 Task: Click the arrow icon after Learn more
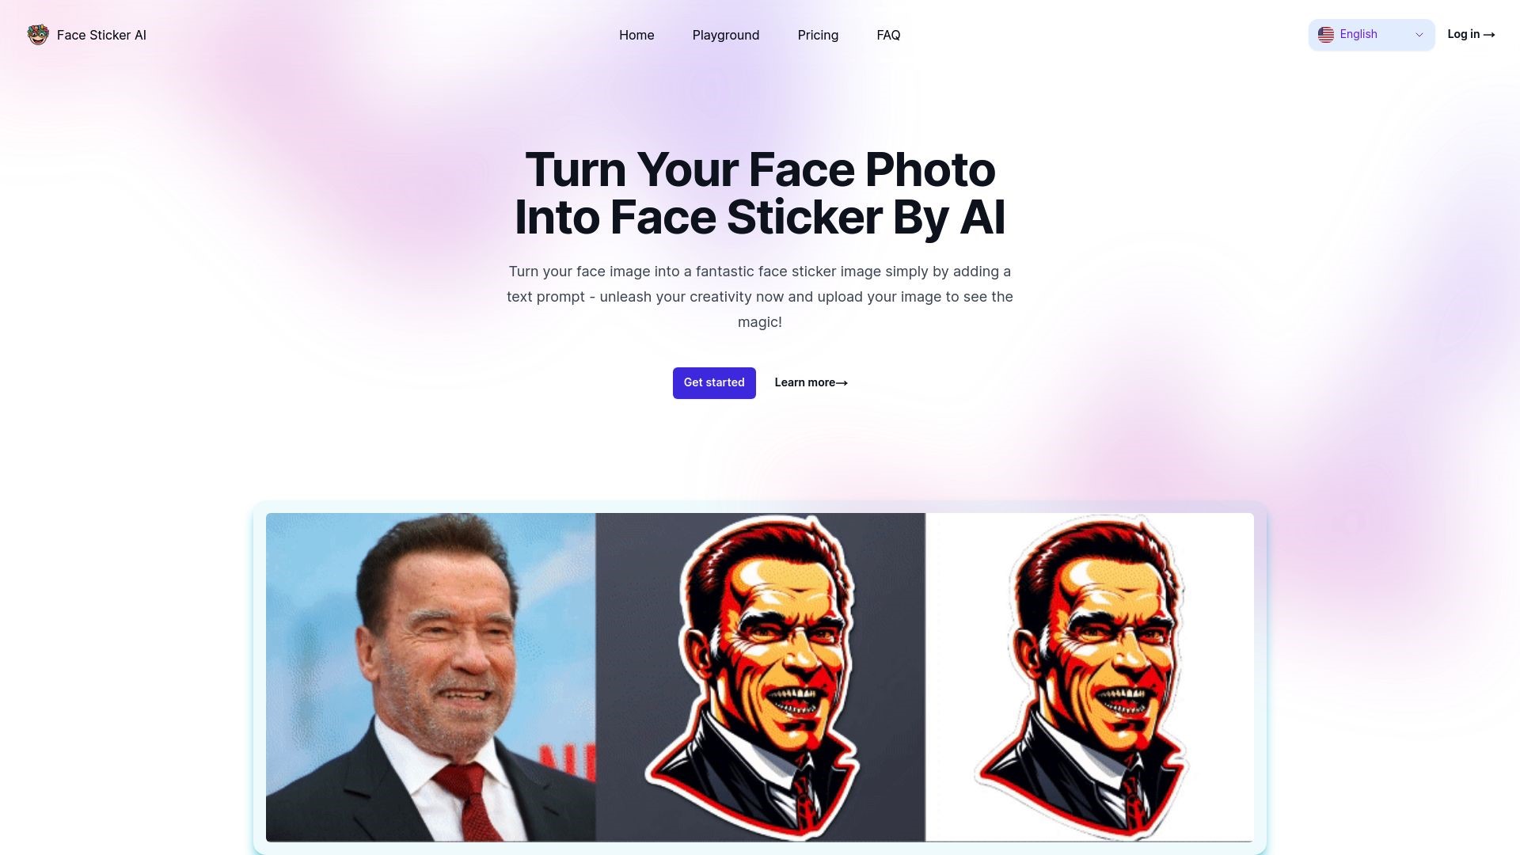tap(842, 383)
